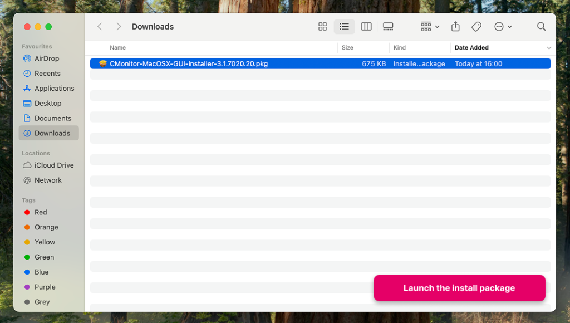Switch to list view
This screenshot has width=570, height=323.
[x=344, y=27]
